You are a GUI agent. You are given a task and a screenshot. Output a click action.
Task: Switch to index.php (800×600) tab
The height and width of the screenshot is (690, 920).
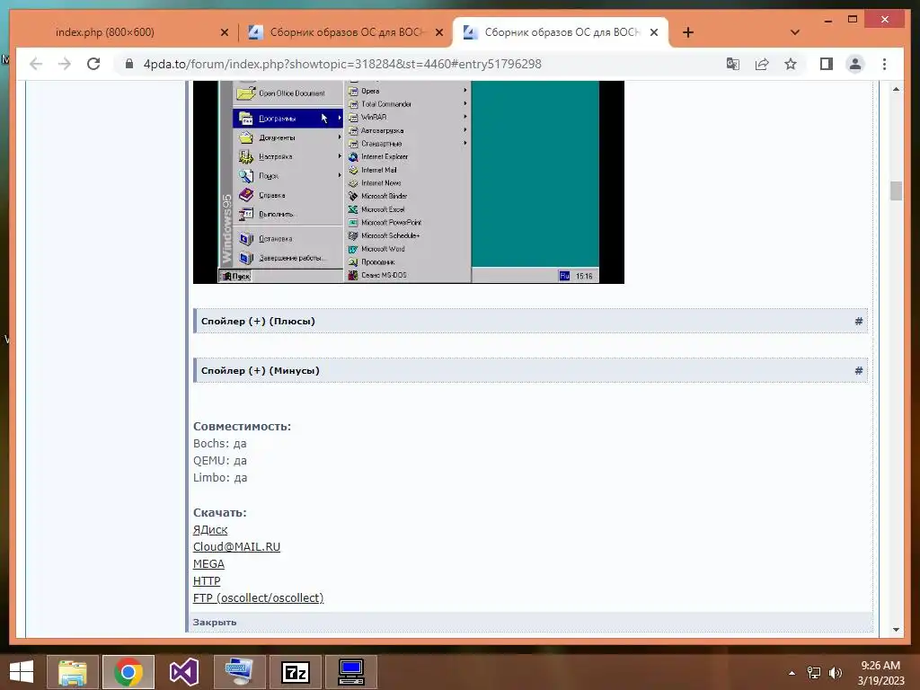coord(105,32)
